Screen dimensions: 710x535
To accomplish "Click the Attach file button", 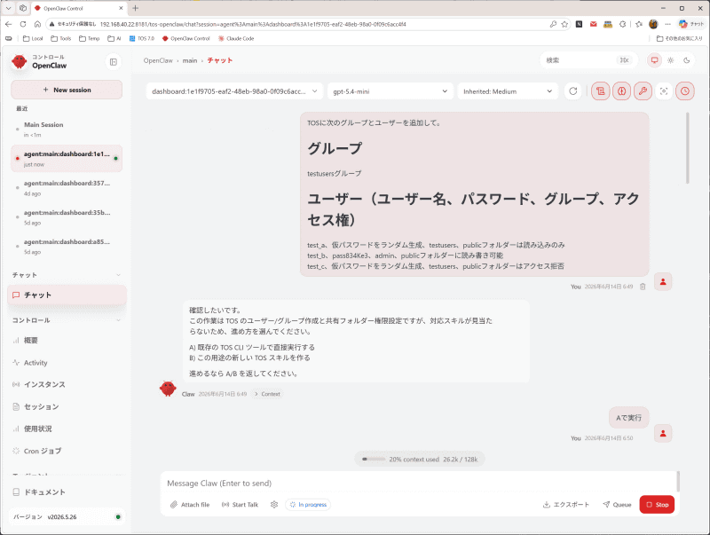I will coord(190,504).
